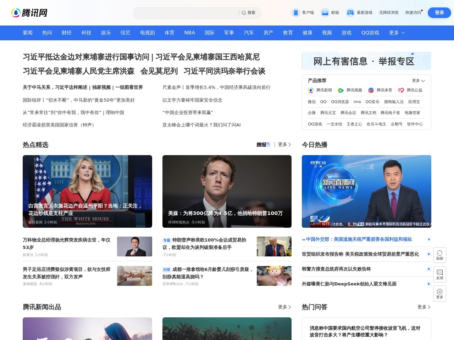Open the White House spokesperson news thumbnail

(x=87, y=191)
